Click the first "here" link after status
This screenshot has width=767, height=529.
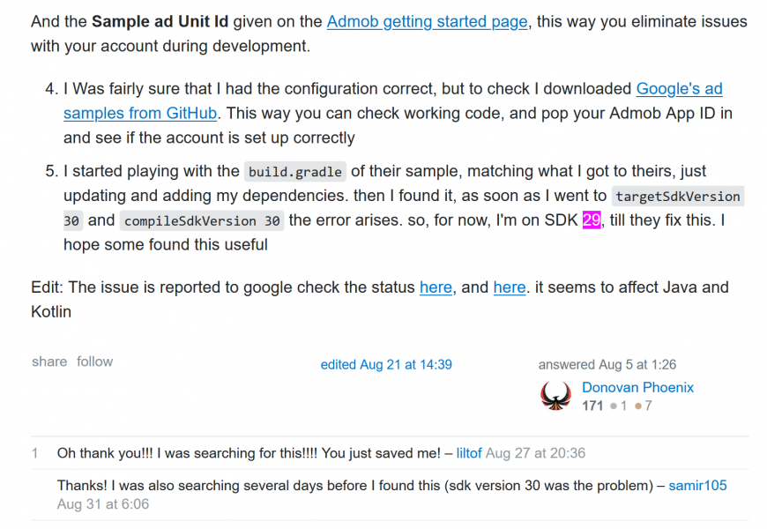pos(436,287)
